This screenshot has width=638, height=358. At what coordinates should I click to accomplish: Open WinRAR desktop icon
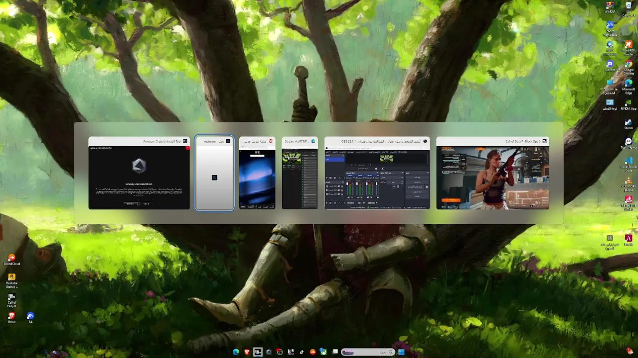[610, 7]
